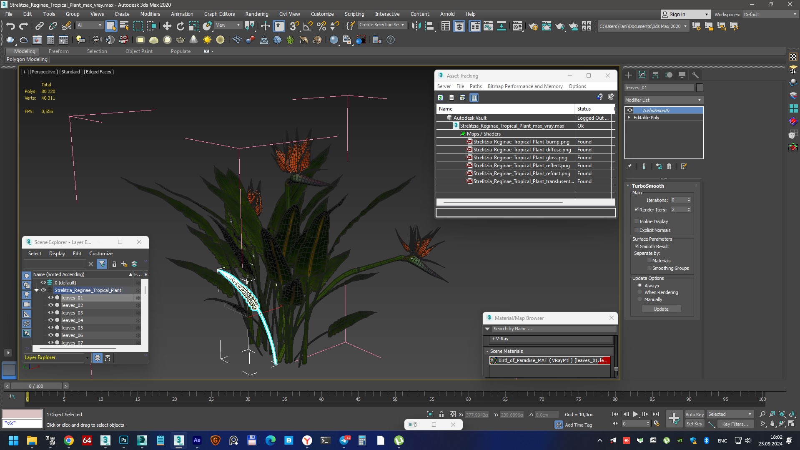Click the Auto Key button
Viewport: 800px width, 450px height.
tap(695, 415)
